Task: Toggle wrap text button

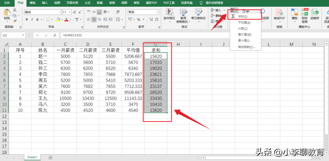Action: (118, 12)
